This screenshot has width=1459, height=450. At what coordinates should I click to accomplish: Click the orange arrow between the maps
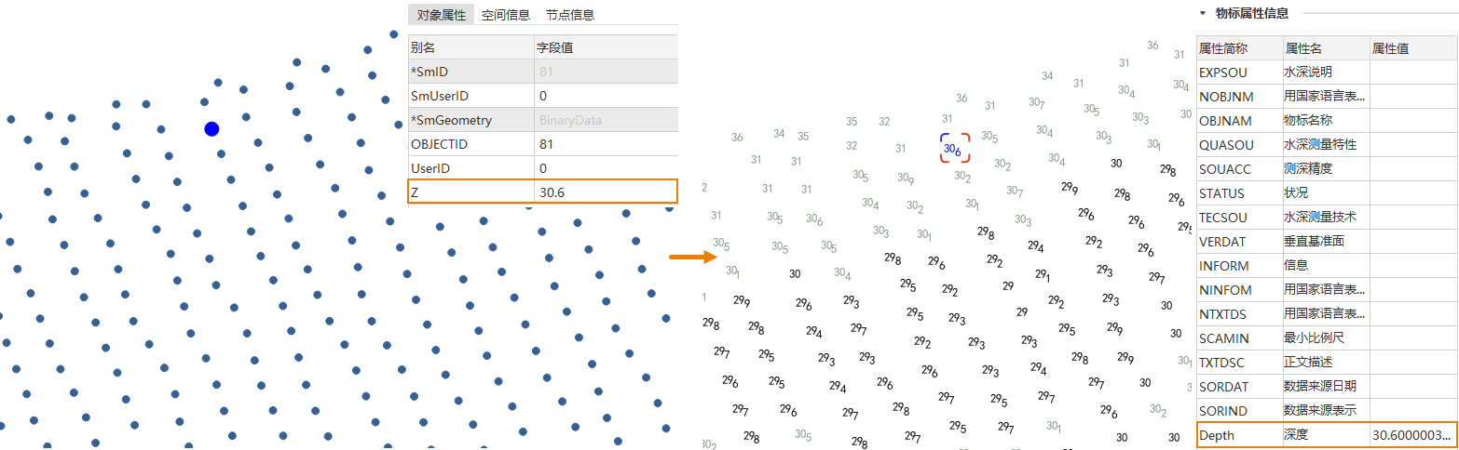[x=689, y=257]
